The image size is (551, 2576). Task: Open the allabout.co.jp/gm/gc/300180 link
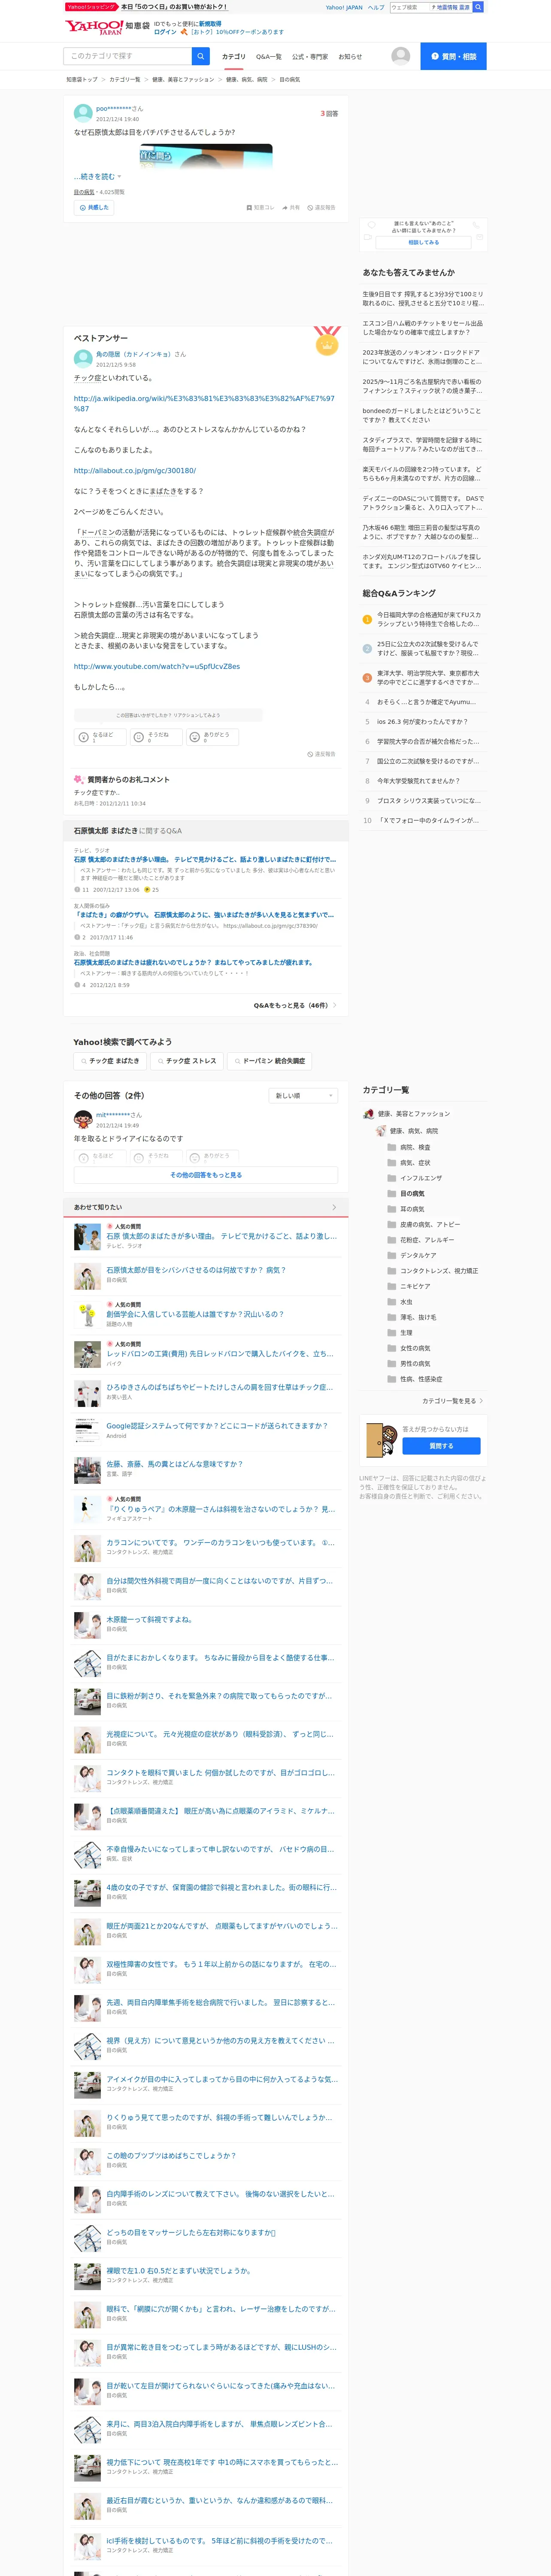coord(135,470)
